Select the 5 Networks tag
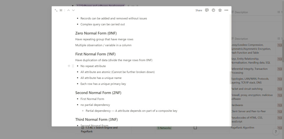Viewport: 284px width, 139px height. (x=164, y=128)
